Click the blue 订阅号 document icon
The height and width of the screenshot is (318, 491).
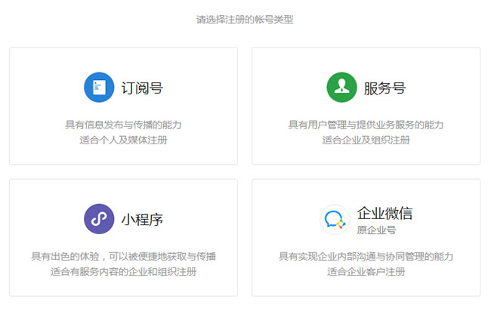(x=99, y=88)
